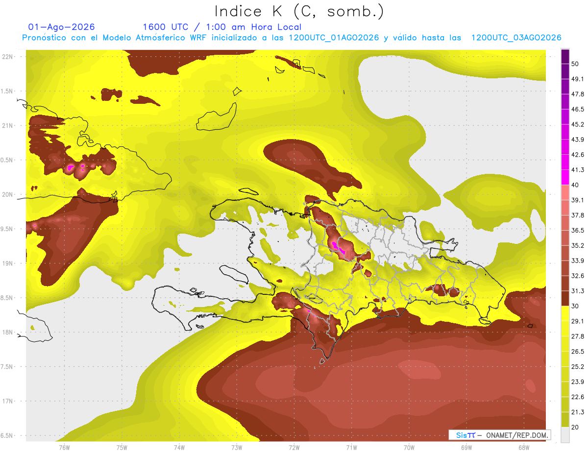Screen dimensions: 588x454
Task: Click the colorbar value "41.3"
Action: 578,170
